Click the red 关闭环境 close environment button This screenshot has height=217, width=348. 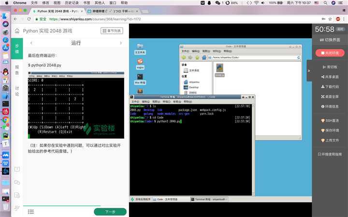330,53
